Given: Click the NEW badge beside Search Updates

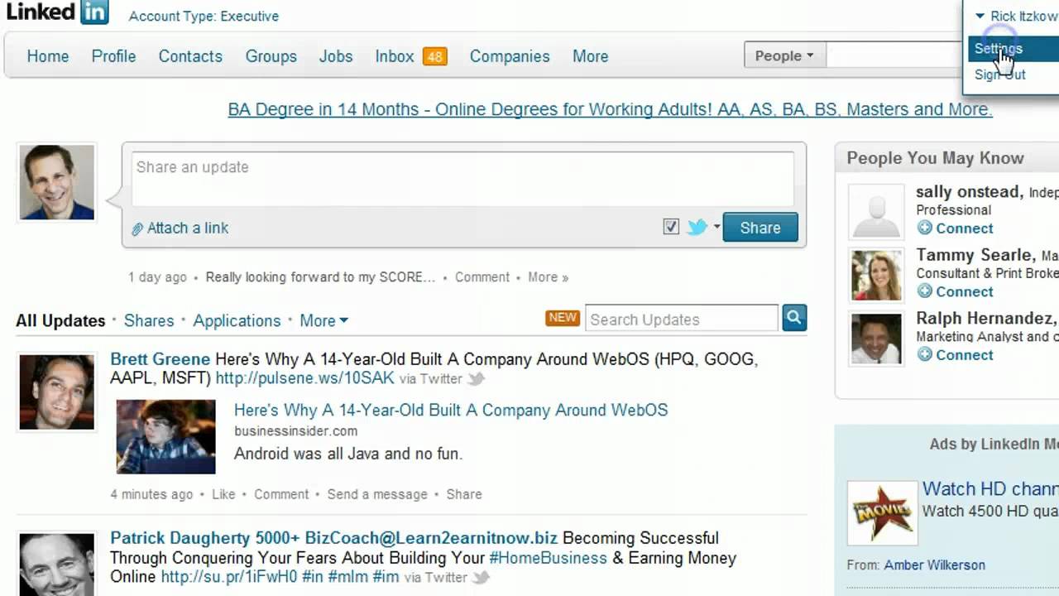Looking at the screenshot, I should click(563, 318).
